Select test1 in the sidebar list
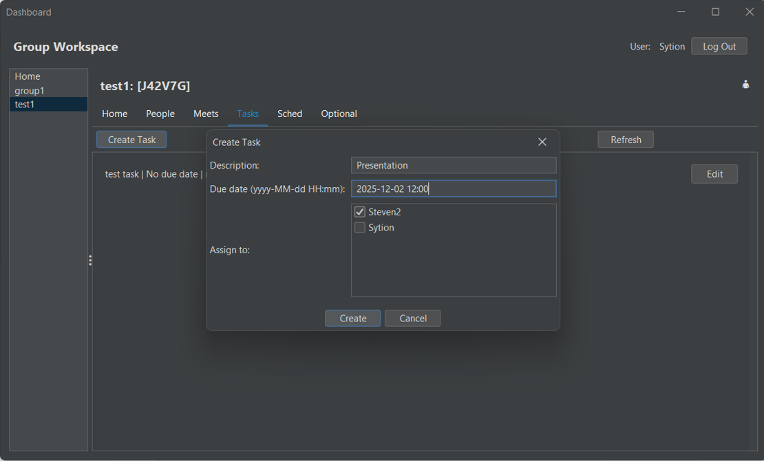Screen dimensions: 764x461 coord(49,105)
